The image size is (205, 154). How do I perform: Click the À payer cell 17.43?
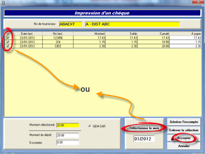pos(185,38)
